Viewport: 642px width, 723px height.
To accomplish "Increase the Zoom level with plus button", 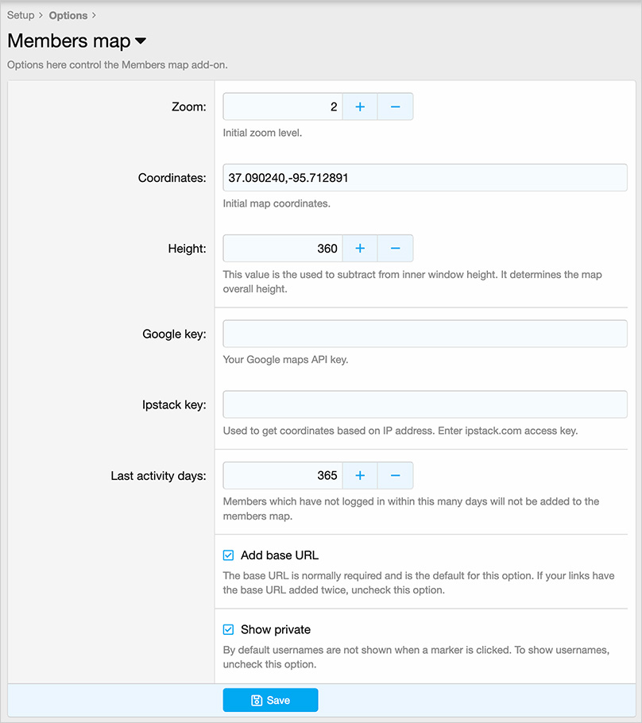I will [360, 106].
